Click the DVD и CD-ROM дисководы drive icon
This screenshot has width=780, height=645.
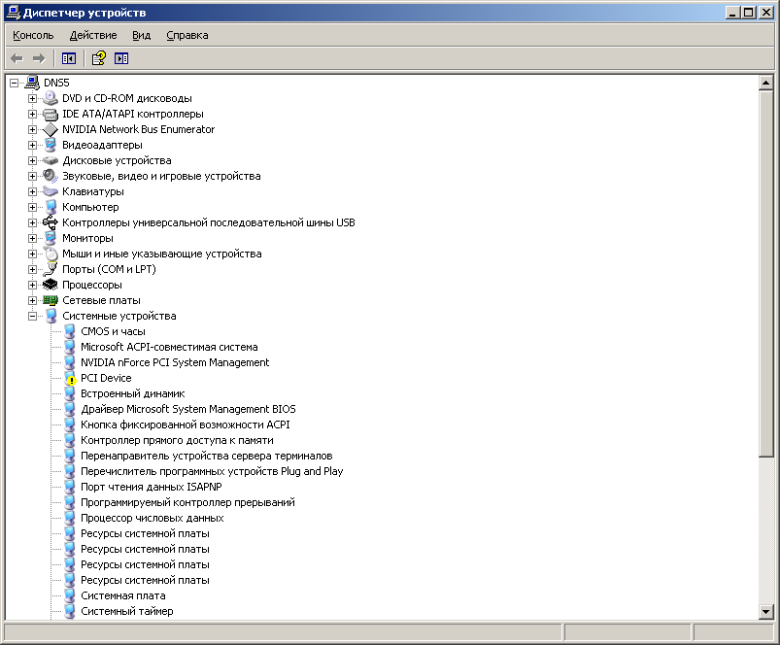(51, 98)
